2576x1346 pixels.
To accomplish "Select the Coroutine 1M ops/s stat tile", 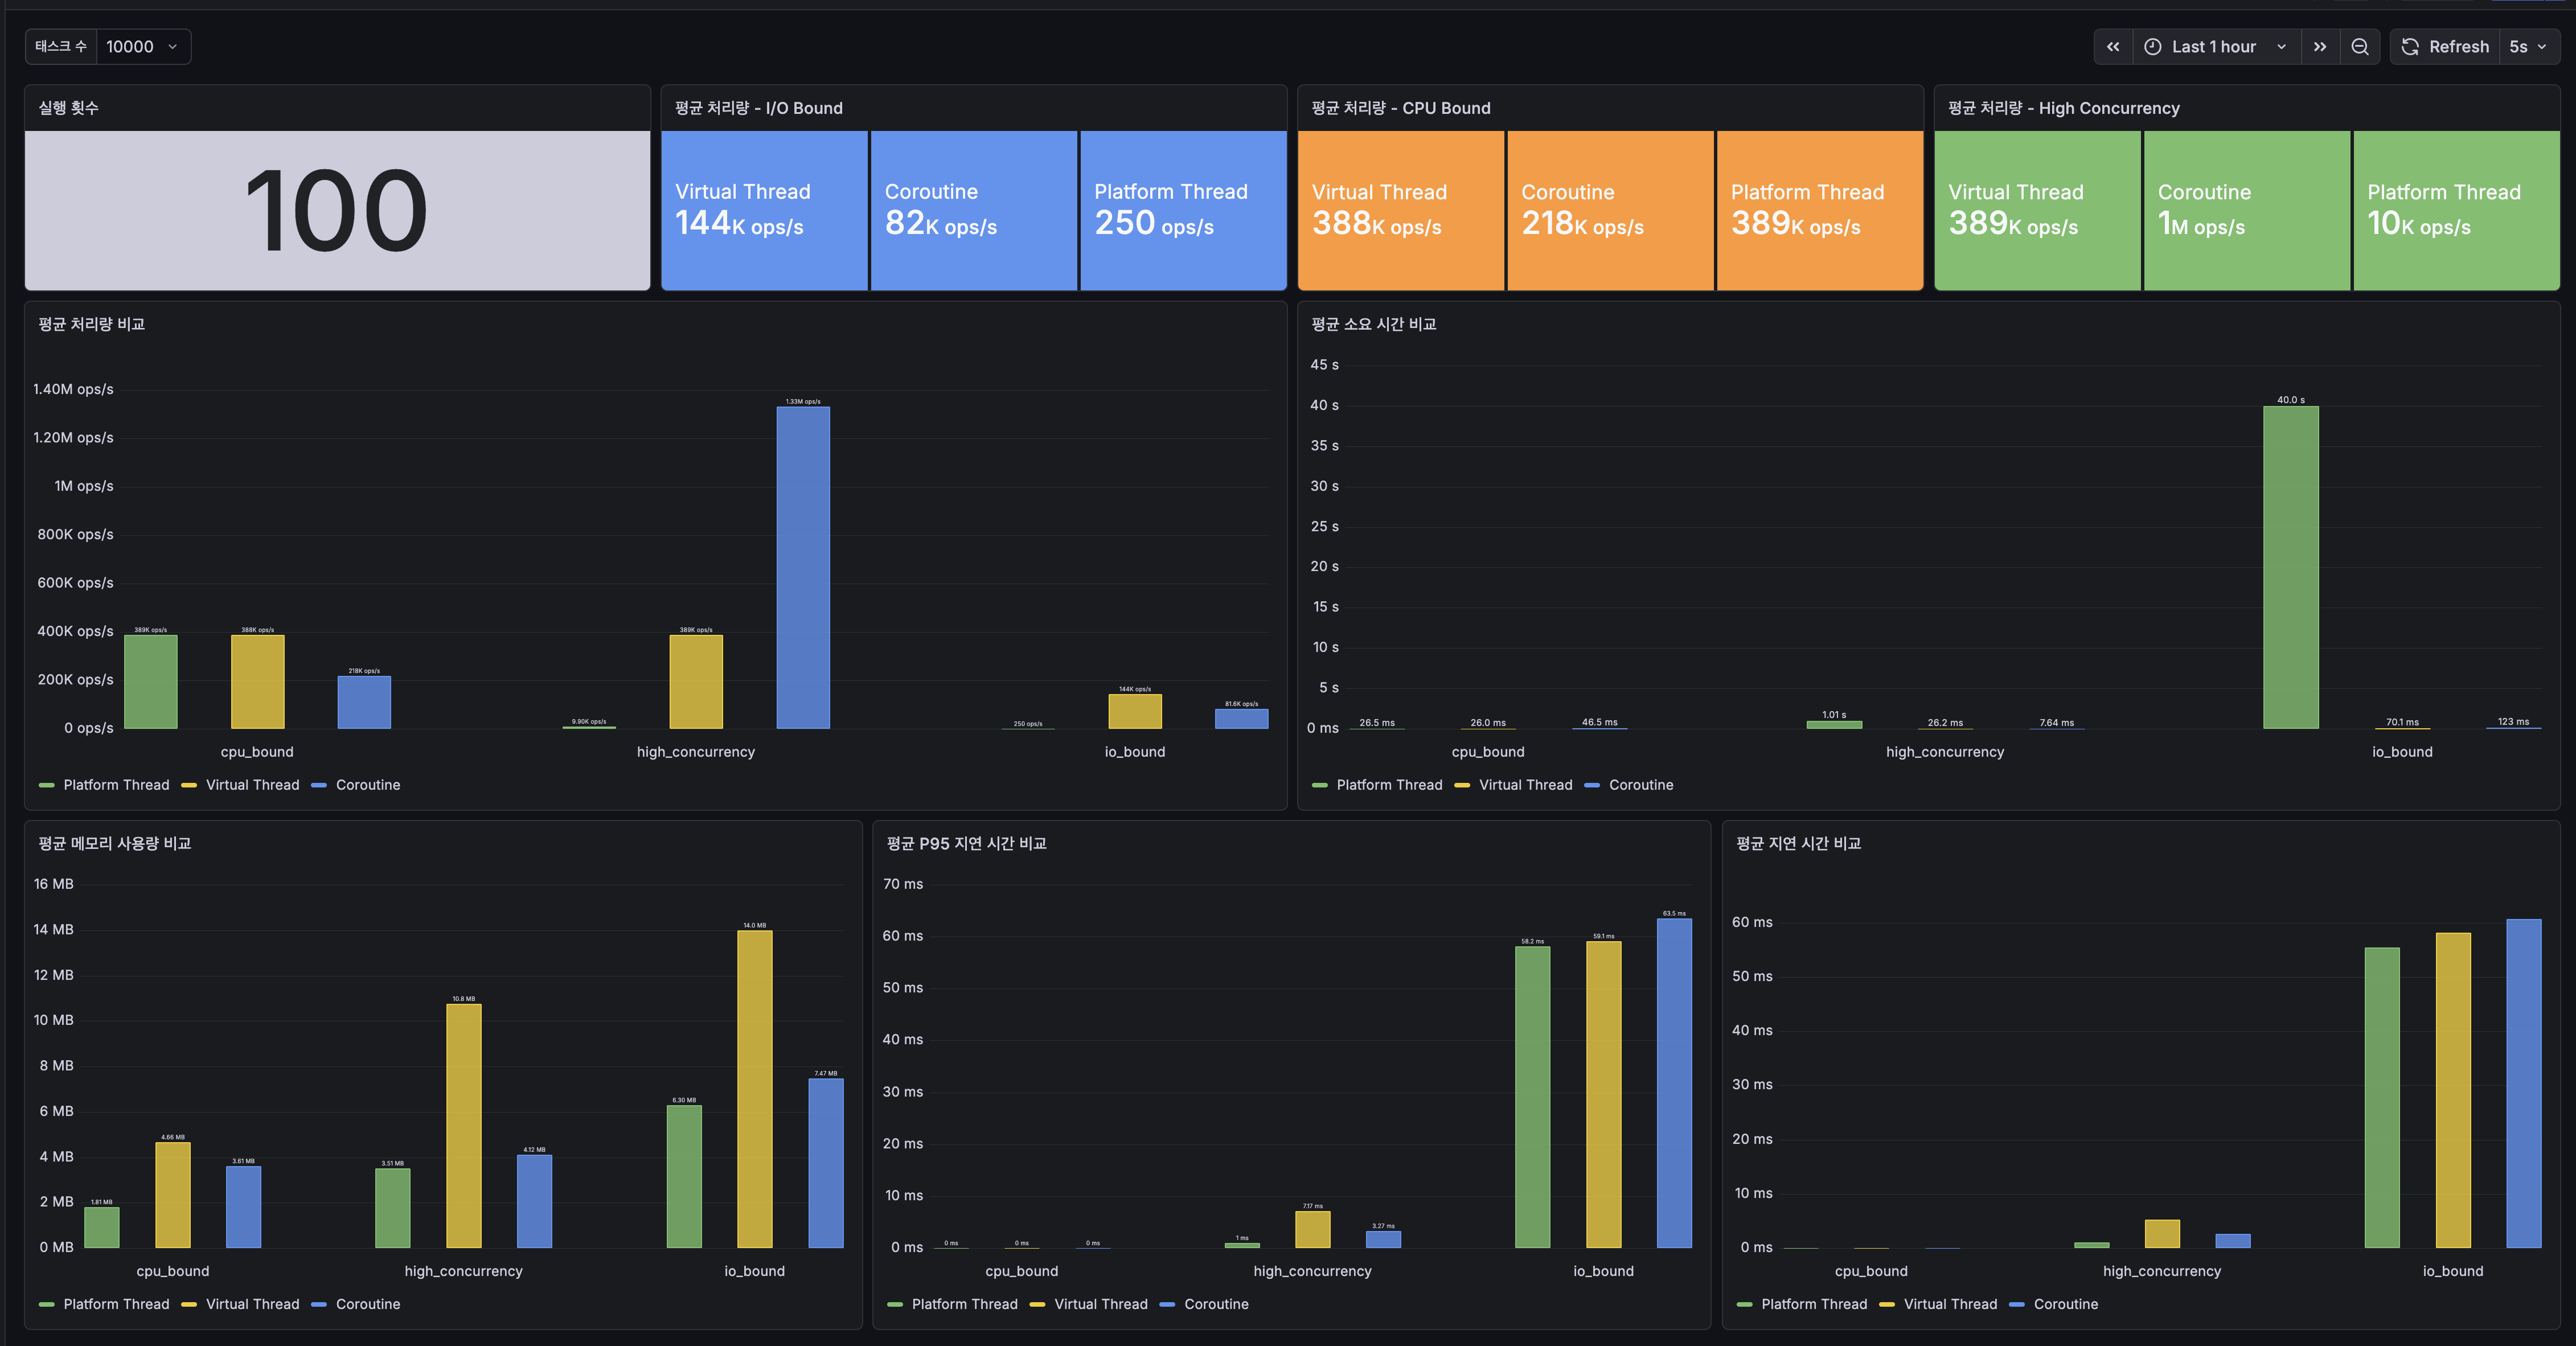I will tap(2246, 210).
